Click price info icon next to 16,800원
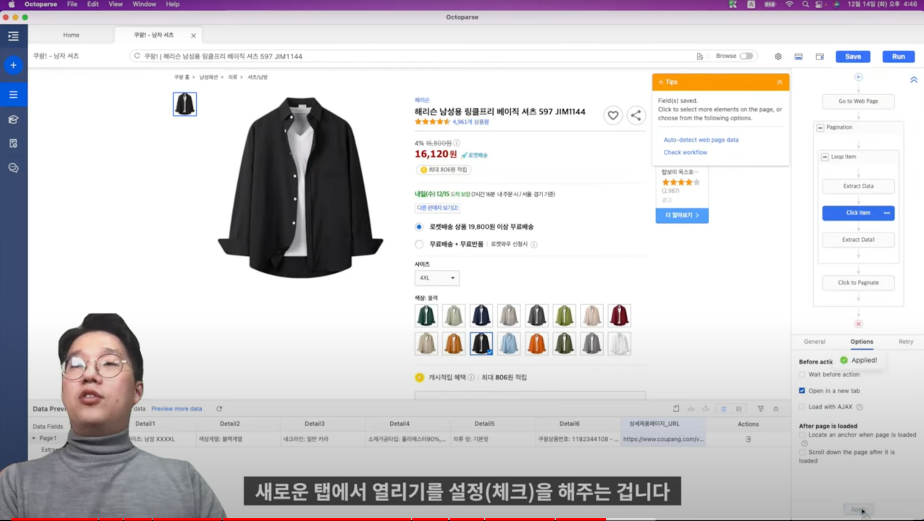The width and height of the screenshot is (924, 521). 457,143
